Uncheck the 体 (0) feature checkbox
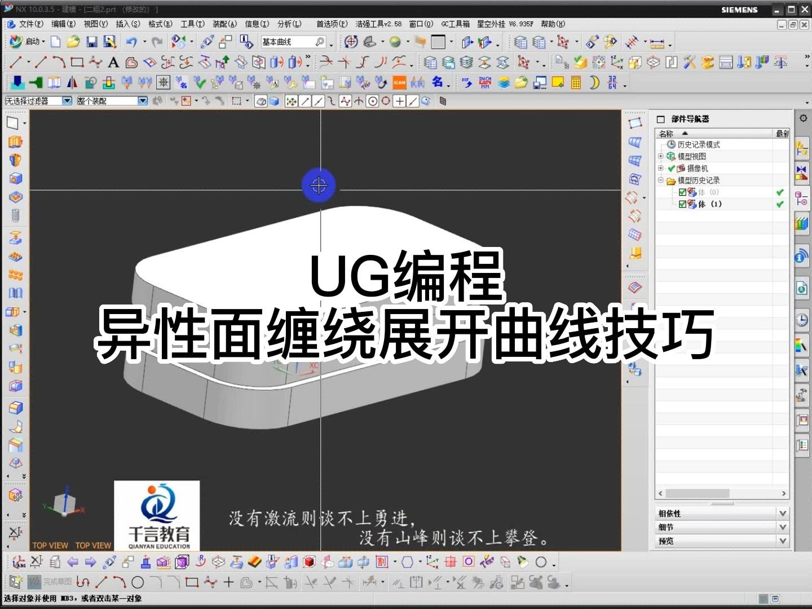Viewport: 812px width, 609px height. [682, 192]
